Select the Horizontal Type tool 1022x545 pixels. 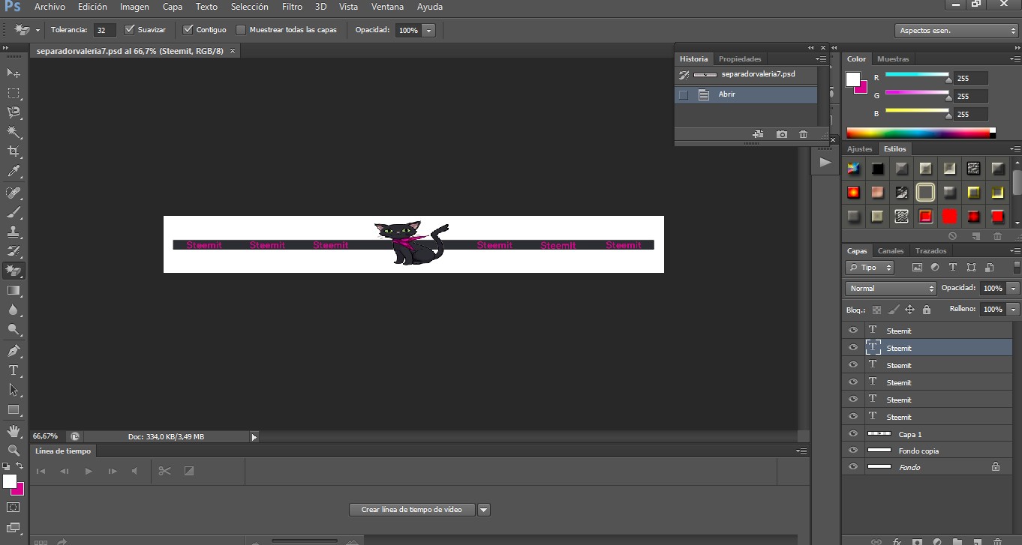(x=14, y=370)
